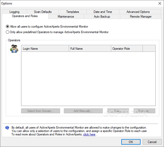Image resolution: width=164 pixels, height=147 pixels.
Task: Click the Add Manually button
Action: [x=83, y=111]
